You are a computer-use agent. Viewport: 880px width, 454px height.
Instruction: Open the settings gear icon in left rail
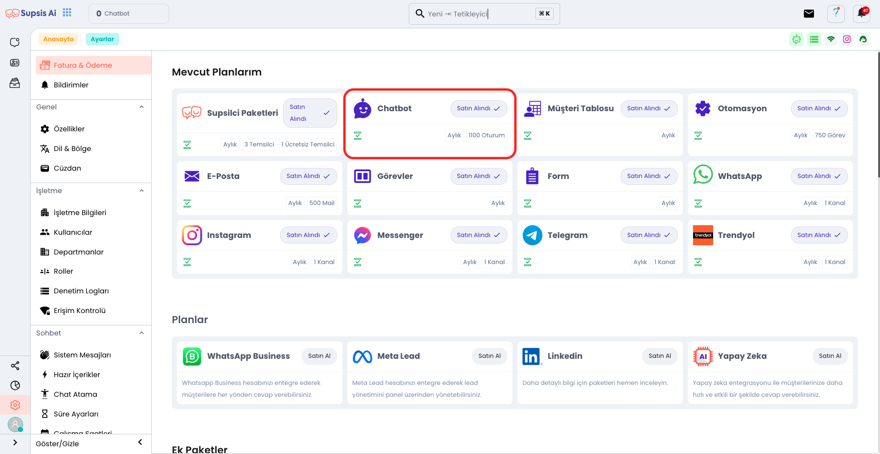point(15,405)
